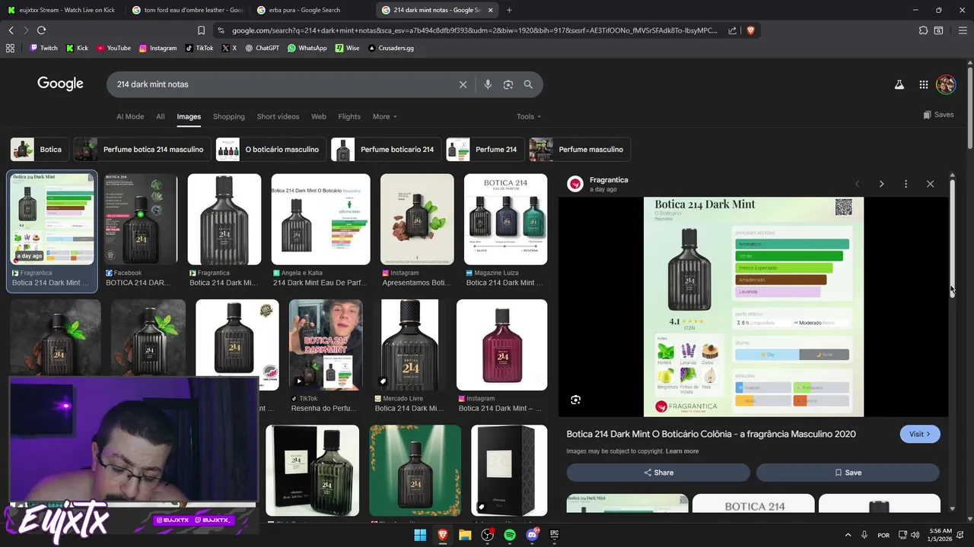Open the YouTube bookmark

(113, 48)
